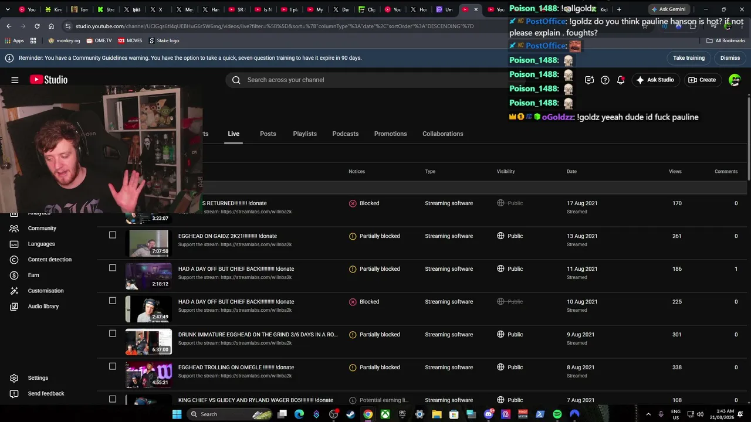Select checkbox for DRUNK IMMATURE EGGHEAD stream

tap(113, 333)
